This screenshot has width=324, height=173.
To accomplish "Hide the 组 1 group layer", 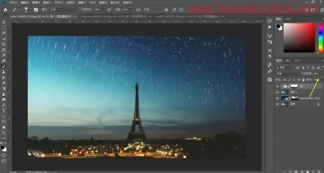I will point(277,86).
